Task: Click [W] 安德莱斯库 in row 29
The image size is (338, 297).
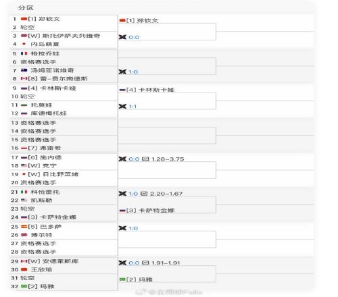Action: 53,261
